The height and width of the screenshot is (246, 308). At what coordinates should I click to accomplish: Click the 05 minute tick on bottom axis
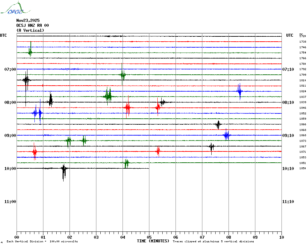[x=149, y=237]
